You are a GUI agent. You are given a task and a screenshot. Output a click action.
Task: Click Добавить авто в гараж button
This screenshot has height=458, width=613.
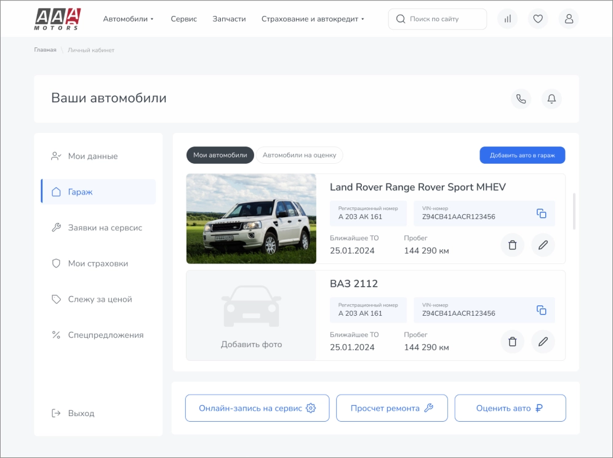pyautogui.click(x=523, y=155)
